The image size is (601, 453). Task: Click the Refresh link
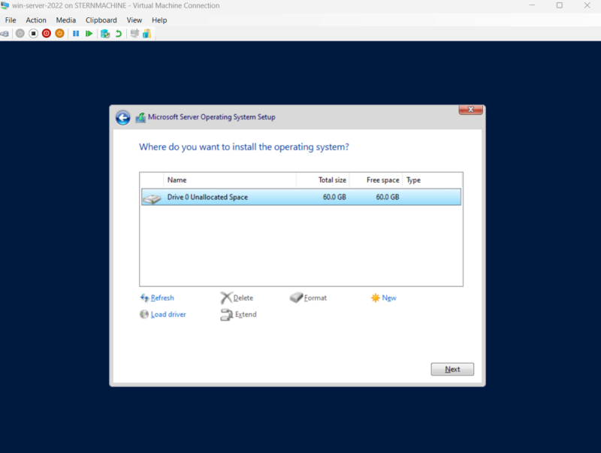click(x=157, y=297)
